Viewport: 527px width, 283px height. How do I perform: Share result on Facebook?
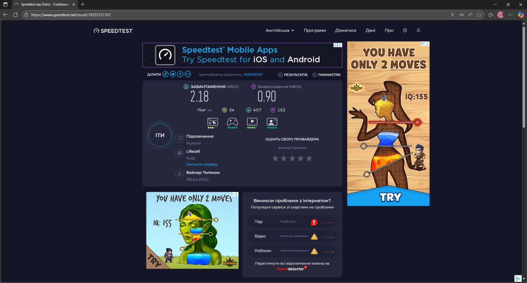[x=180, y=74]
